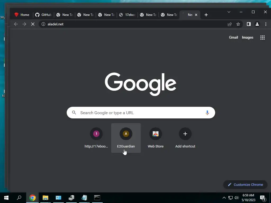Select the first New Tab after GitHub
Image resolution: width=271 pixels, height=203 pixels.
tap(65, 15)
